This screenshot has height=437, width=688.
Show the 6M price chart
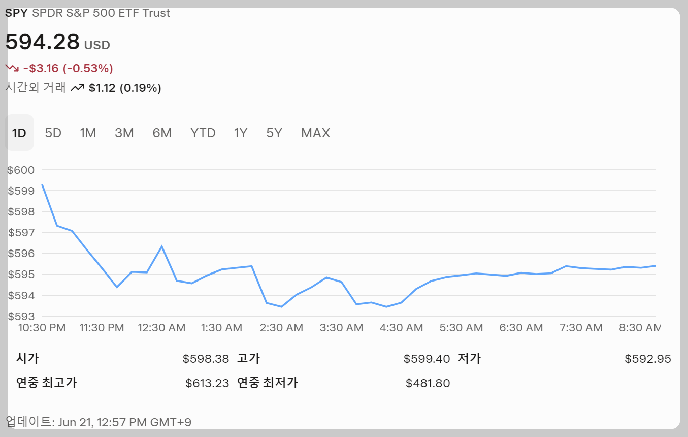point(162,133)
